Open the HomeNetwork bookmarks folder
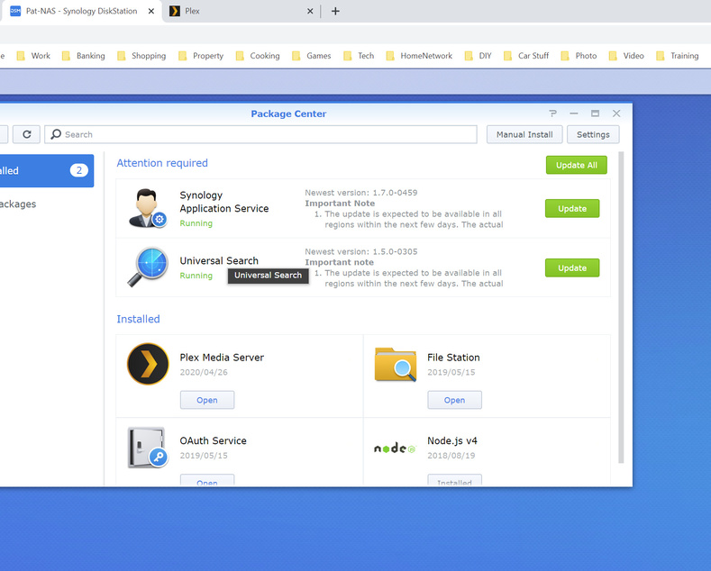Viewport: 711px width, 571px height. tap(419, 56)
